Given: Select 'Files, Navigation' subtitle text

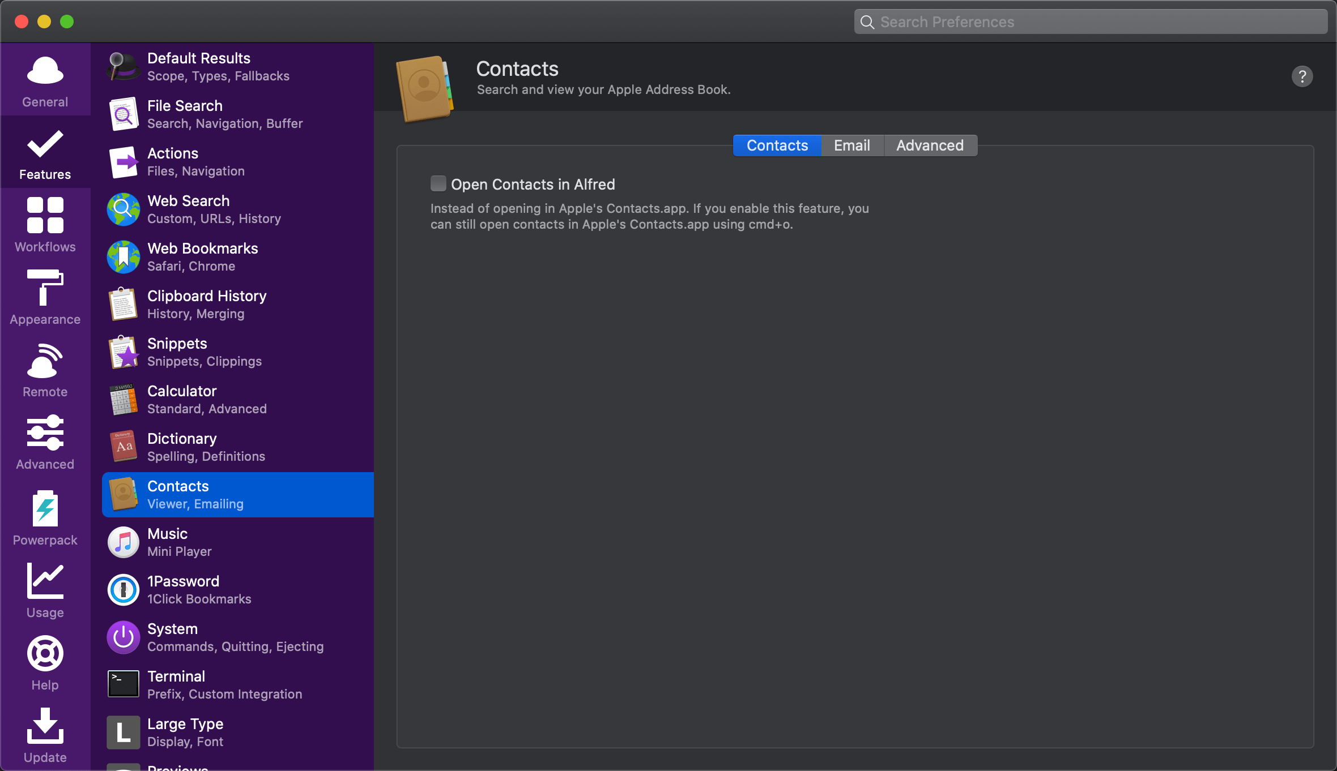Looking at the screenshot, I should click(x=196, y=171).
